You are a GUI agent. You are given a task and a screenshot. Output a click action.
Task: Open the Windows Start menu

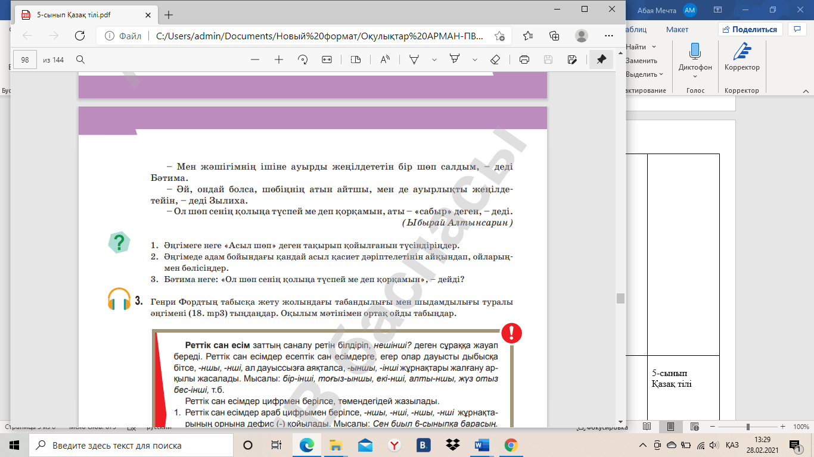14,445
